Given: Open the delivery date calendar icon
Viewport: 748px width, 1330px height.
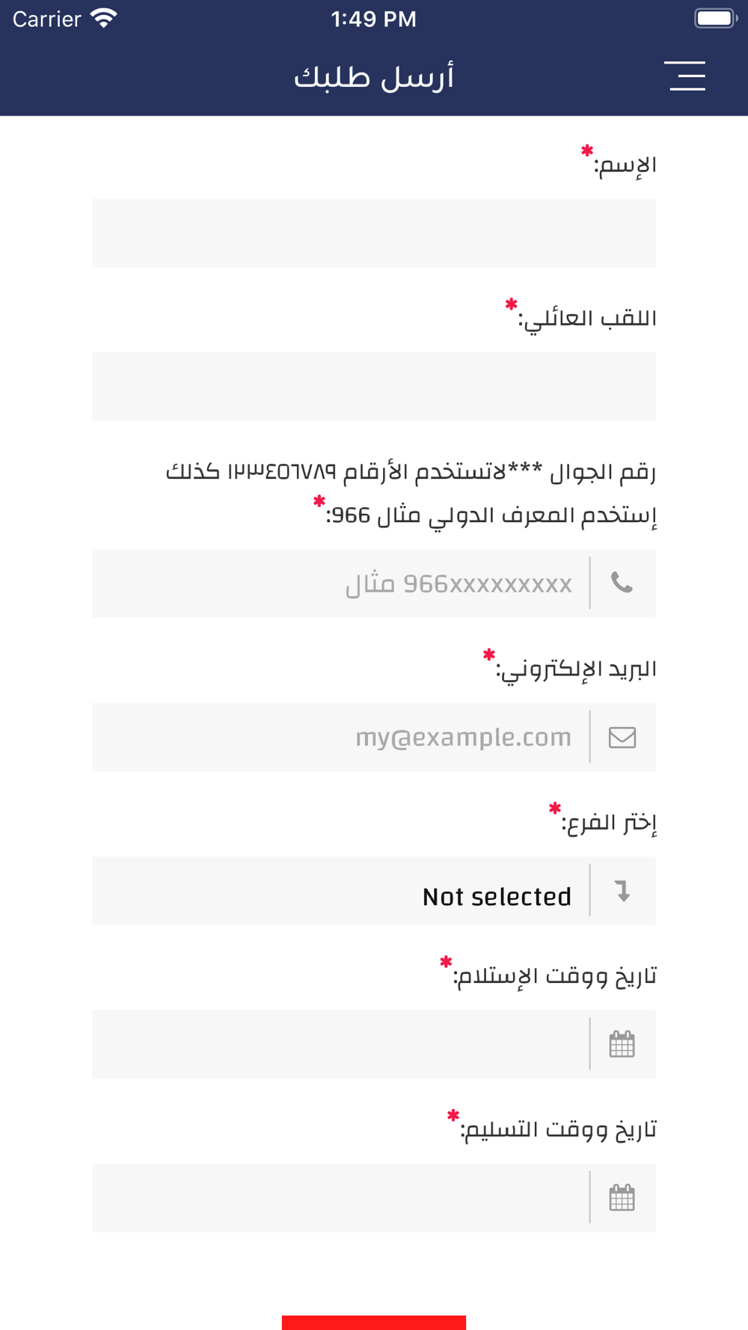Looking at the screenshot, I should click(622, 1198).
